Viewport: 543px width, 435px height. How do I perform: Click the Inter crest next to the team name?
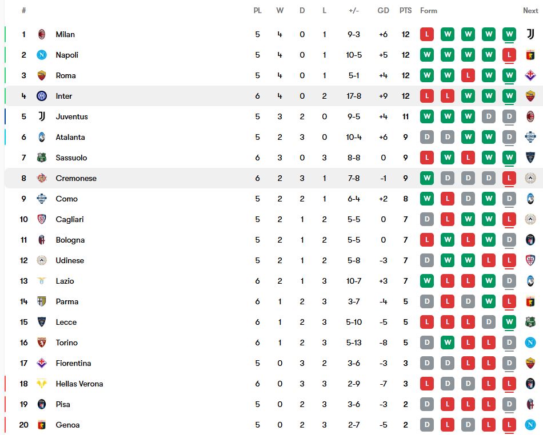point(42,96)
